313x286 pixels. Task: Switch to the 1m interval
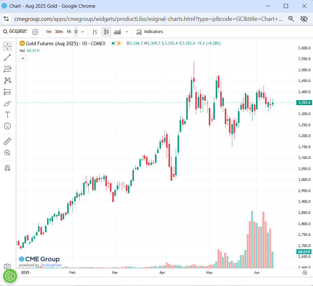(x=48, y=32)
